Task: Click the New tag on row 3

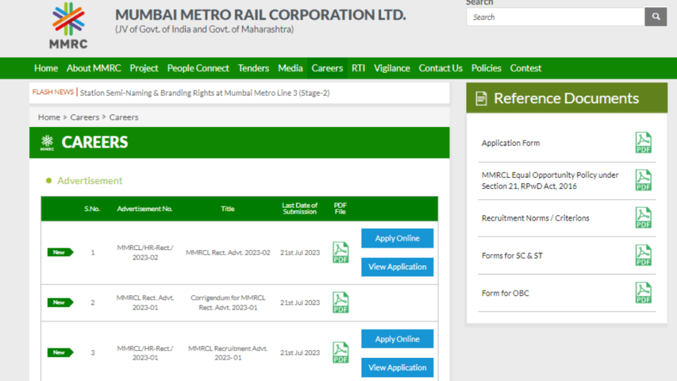Action: 60,353
